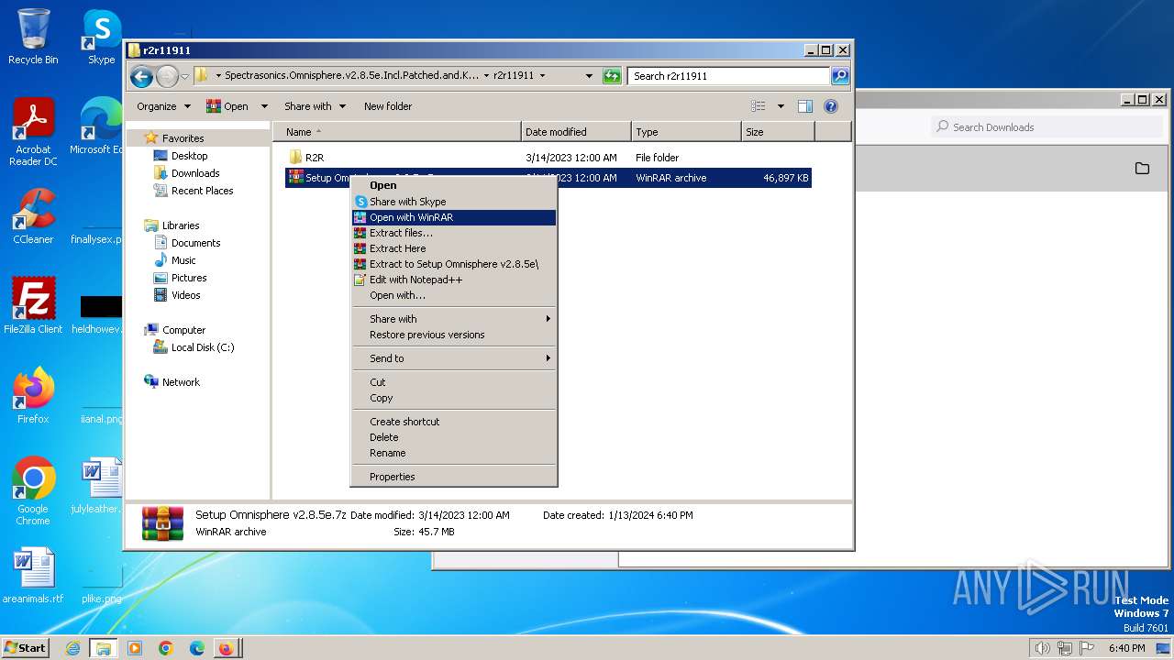Open areanimals.rtf document on desktop
Screen dimensions: 1174x660
point(33,576)
